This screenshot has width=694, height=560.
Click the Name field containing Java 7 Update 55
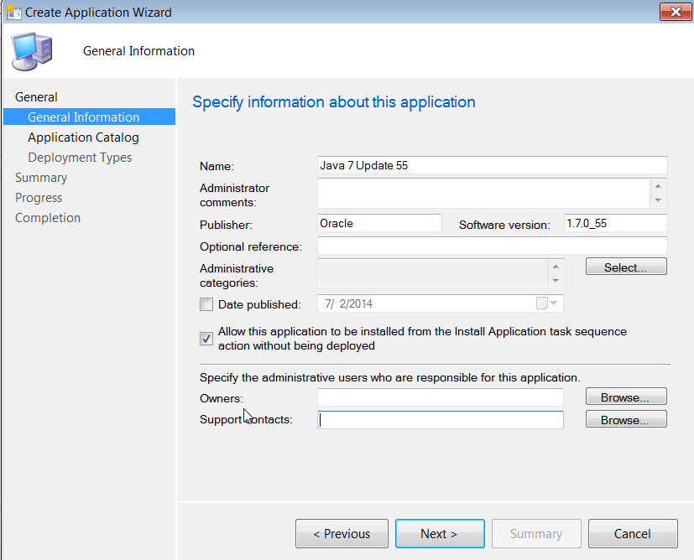click(x=491, y=165)
